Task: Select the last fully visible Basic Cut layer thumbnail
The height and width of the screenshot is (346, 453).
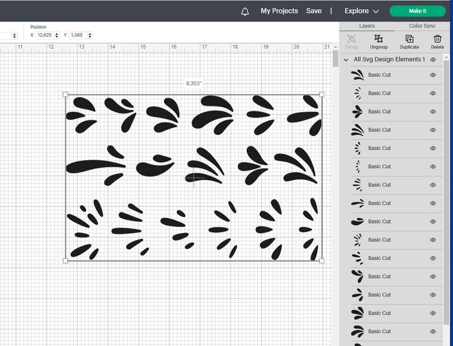Action: coord(358,332)
